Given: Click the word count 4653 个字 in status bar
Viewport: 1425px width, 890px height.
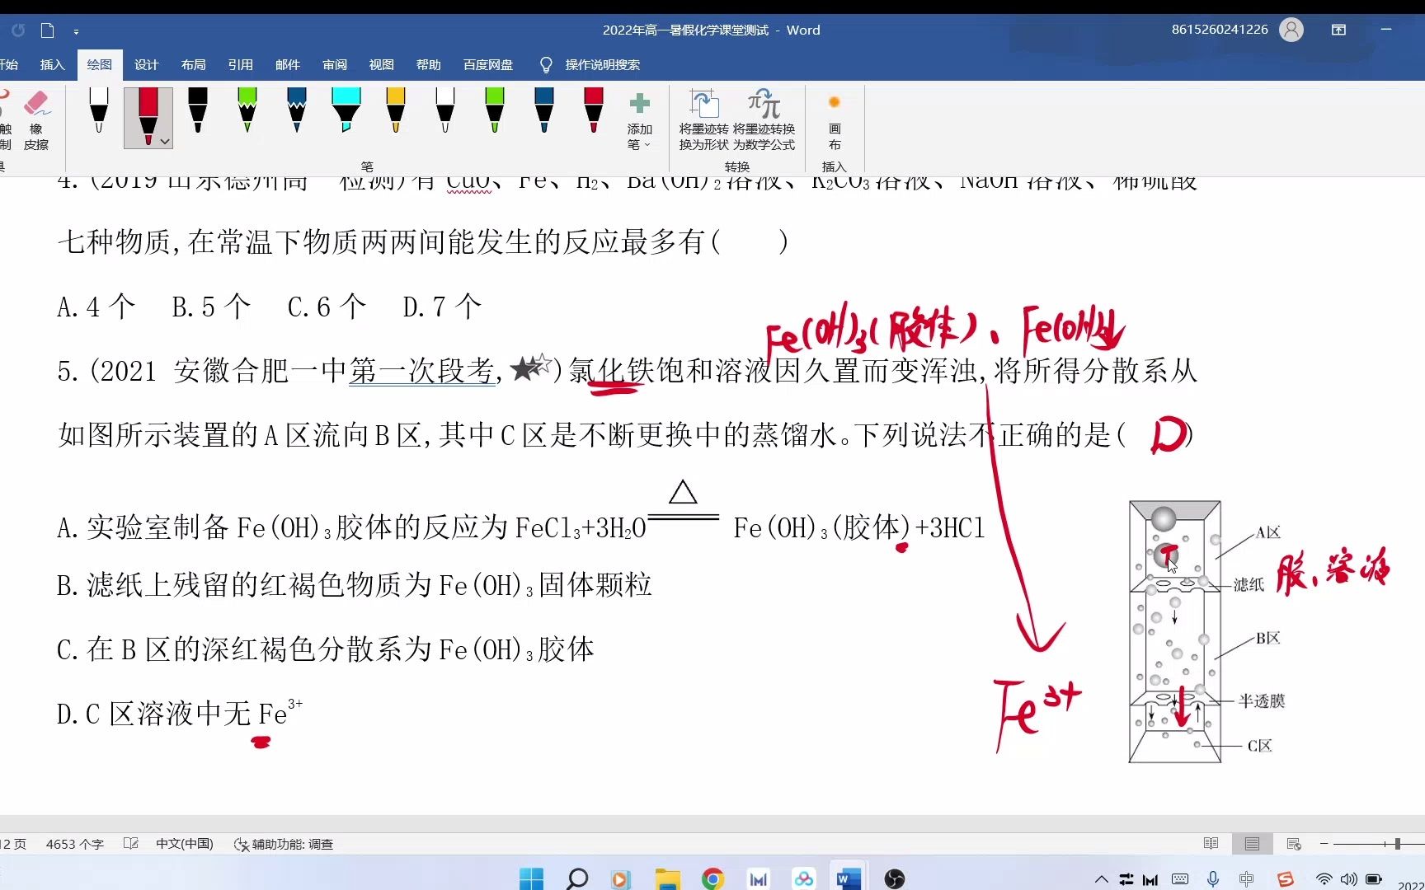Looking at the screenshot, I should point(74,844).
